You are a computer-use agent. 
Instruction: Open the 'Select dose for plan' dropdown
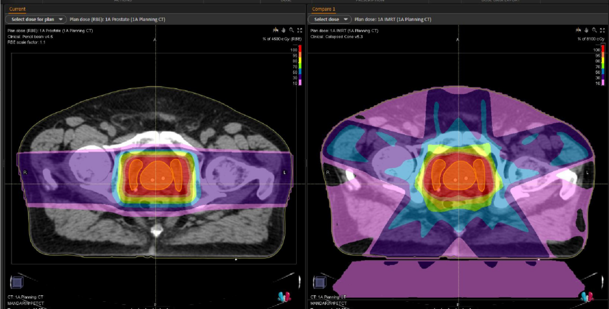(x=35, y=19)
